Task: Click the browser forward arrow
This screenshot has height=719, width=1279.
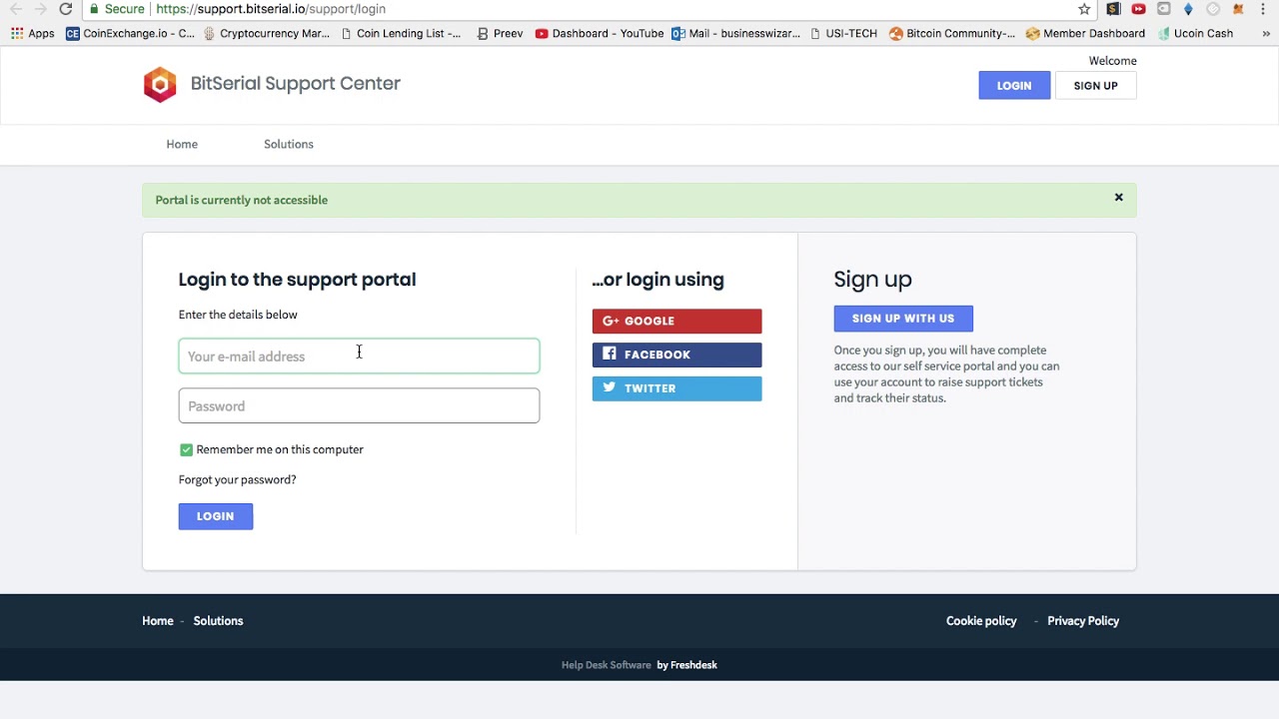Action: 41,9
